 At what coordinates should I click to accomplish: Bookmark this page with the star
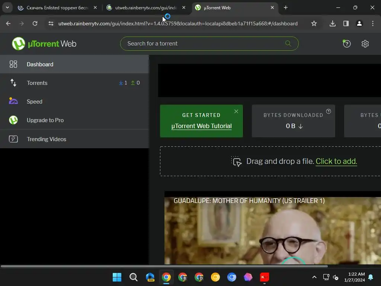pyautogui.click(x=314, y=23)
